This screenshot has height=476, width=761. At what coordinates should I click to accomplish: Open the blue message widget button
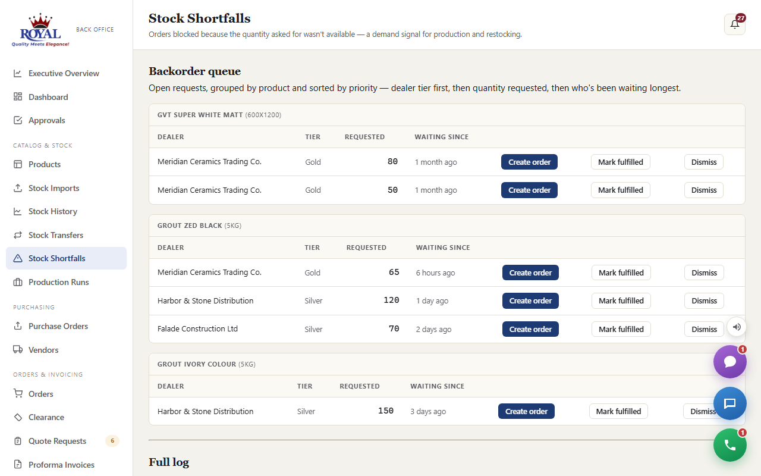tap(730, 403)
